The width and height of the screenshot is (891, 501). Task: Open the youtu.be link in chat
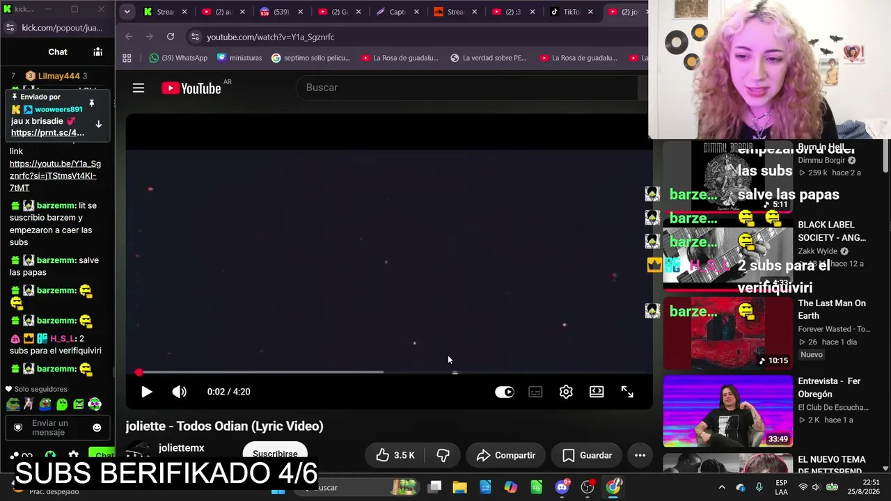(55, 176)
